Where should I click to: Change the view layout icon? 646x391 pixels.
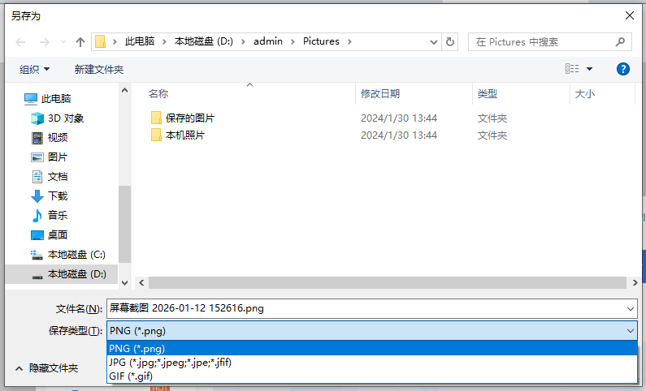(x=572, y=69)
